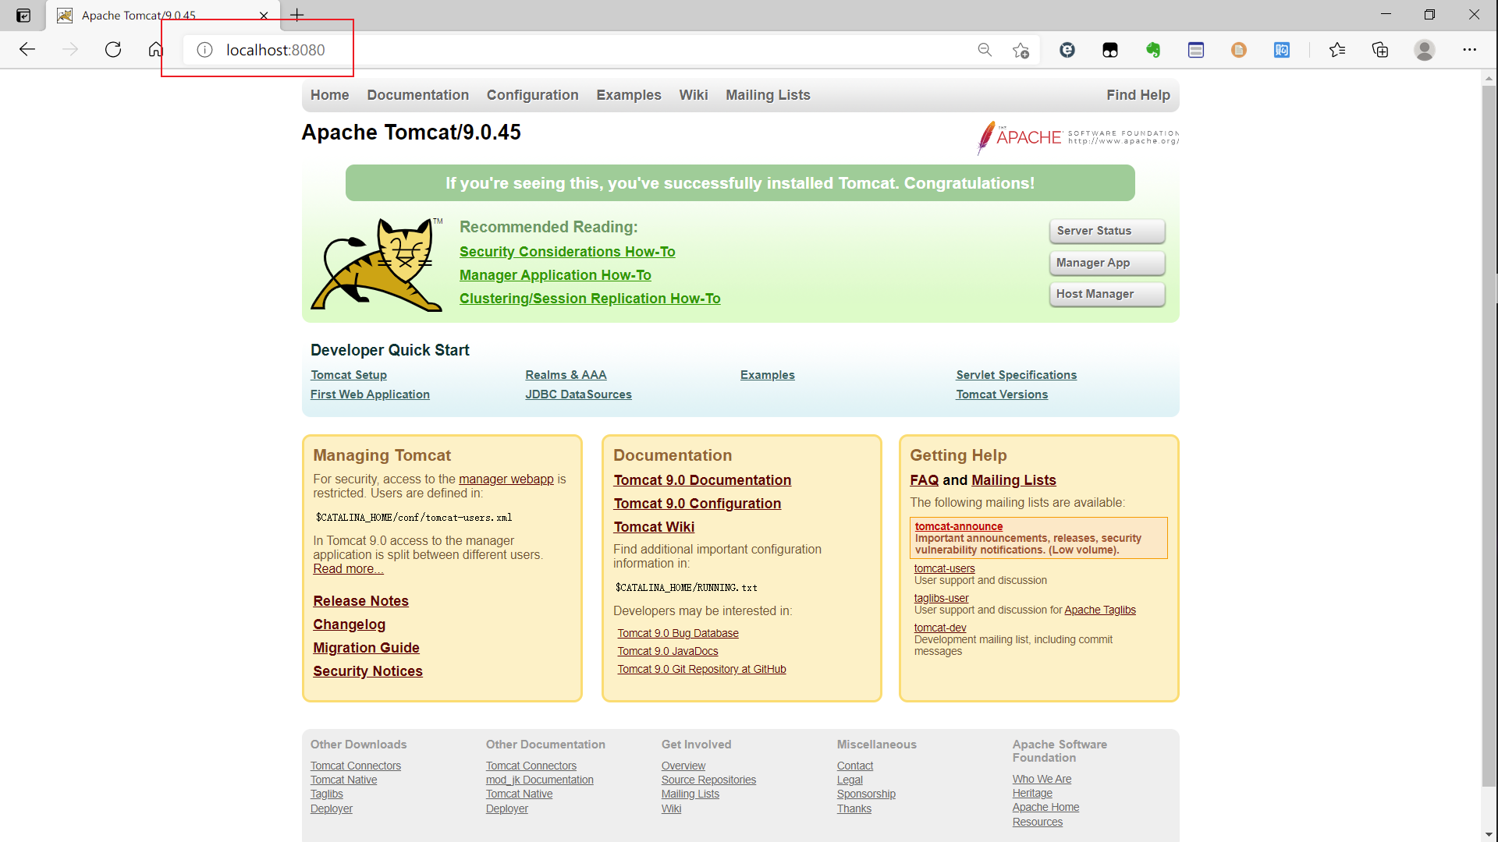Open Manager Application How-To link
This screenshot has width=1498, height=842.
coord(556,275)
